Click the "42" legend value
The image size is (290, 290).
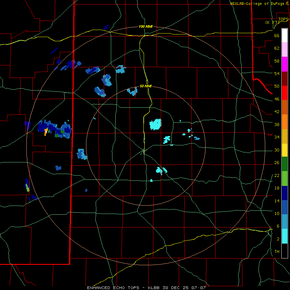pos(277,112)
